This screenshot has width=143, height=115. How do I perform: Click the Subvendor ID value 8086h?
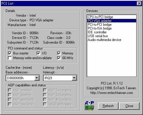pos(70,42)
